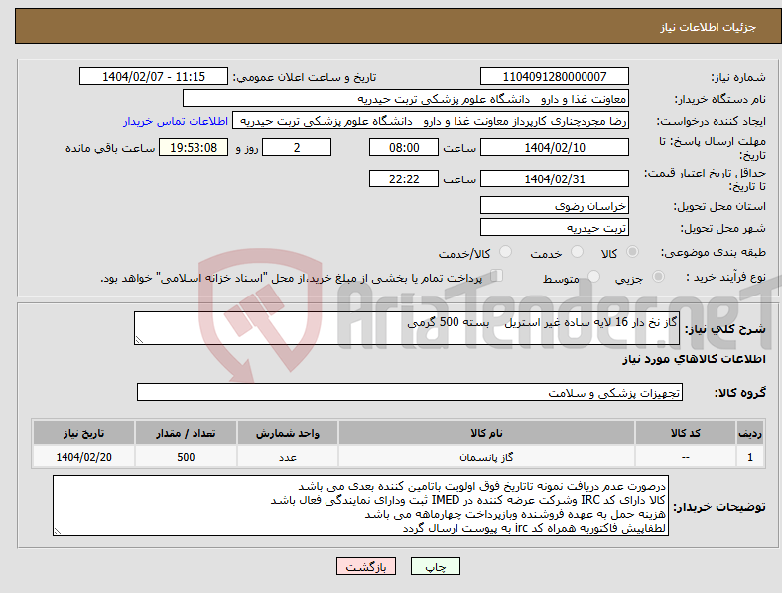Screen dimensions: 782x593
Task: Click the price validity date 1404/02/31
Action: (554, 178)
